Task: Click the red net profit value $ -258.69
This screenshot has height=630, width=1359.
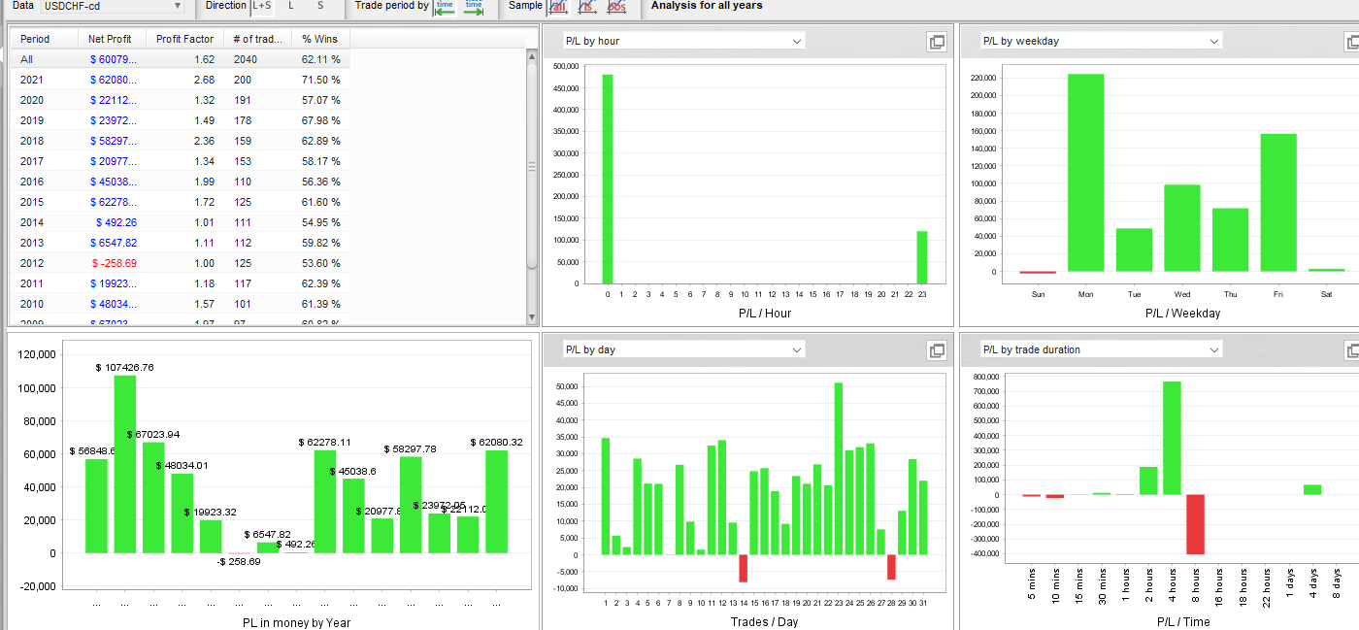Action: (115, 263)
